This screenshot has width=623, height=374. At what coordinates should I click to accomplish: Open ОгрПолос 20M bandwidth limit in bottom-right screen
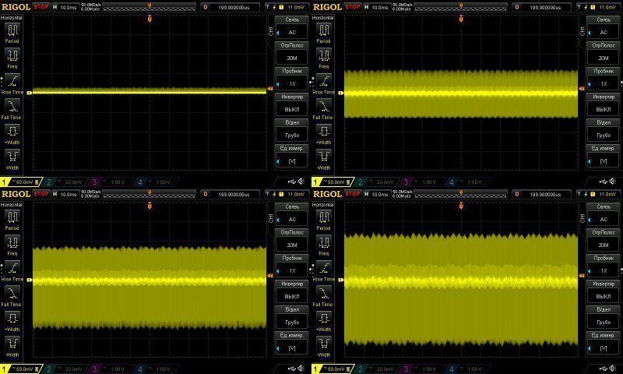click(604, 241)
